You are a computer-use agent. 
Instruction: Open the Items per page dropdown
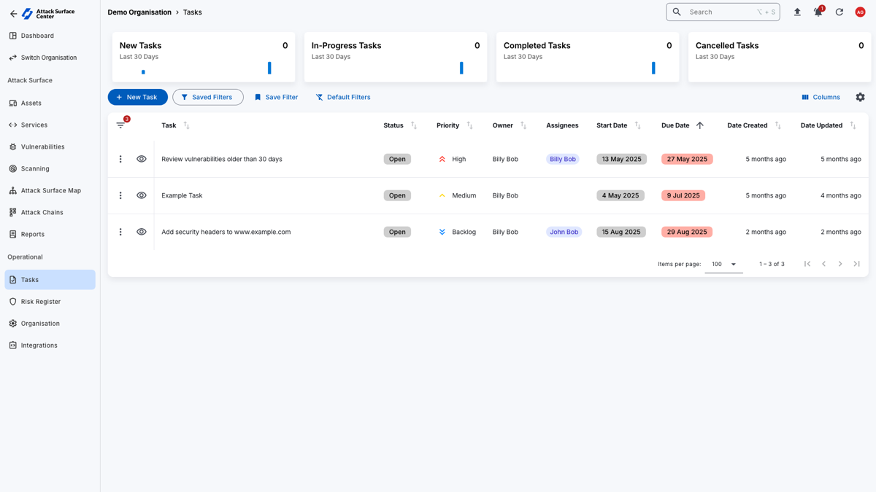point(723,264)
